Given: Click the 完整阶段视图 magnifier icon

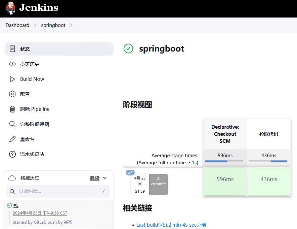Looking at the screenshot, I should point(12,124).
